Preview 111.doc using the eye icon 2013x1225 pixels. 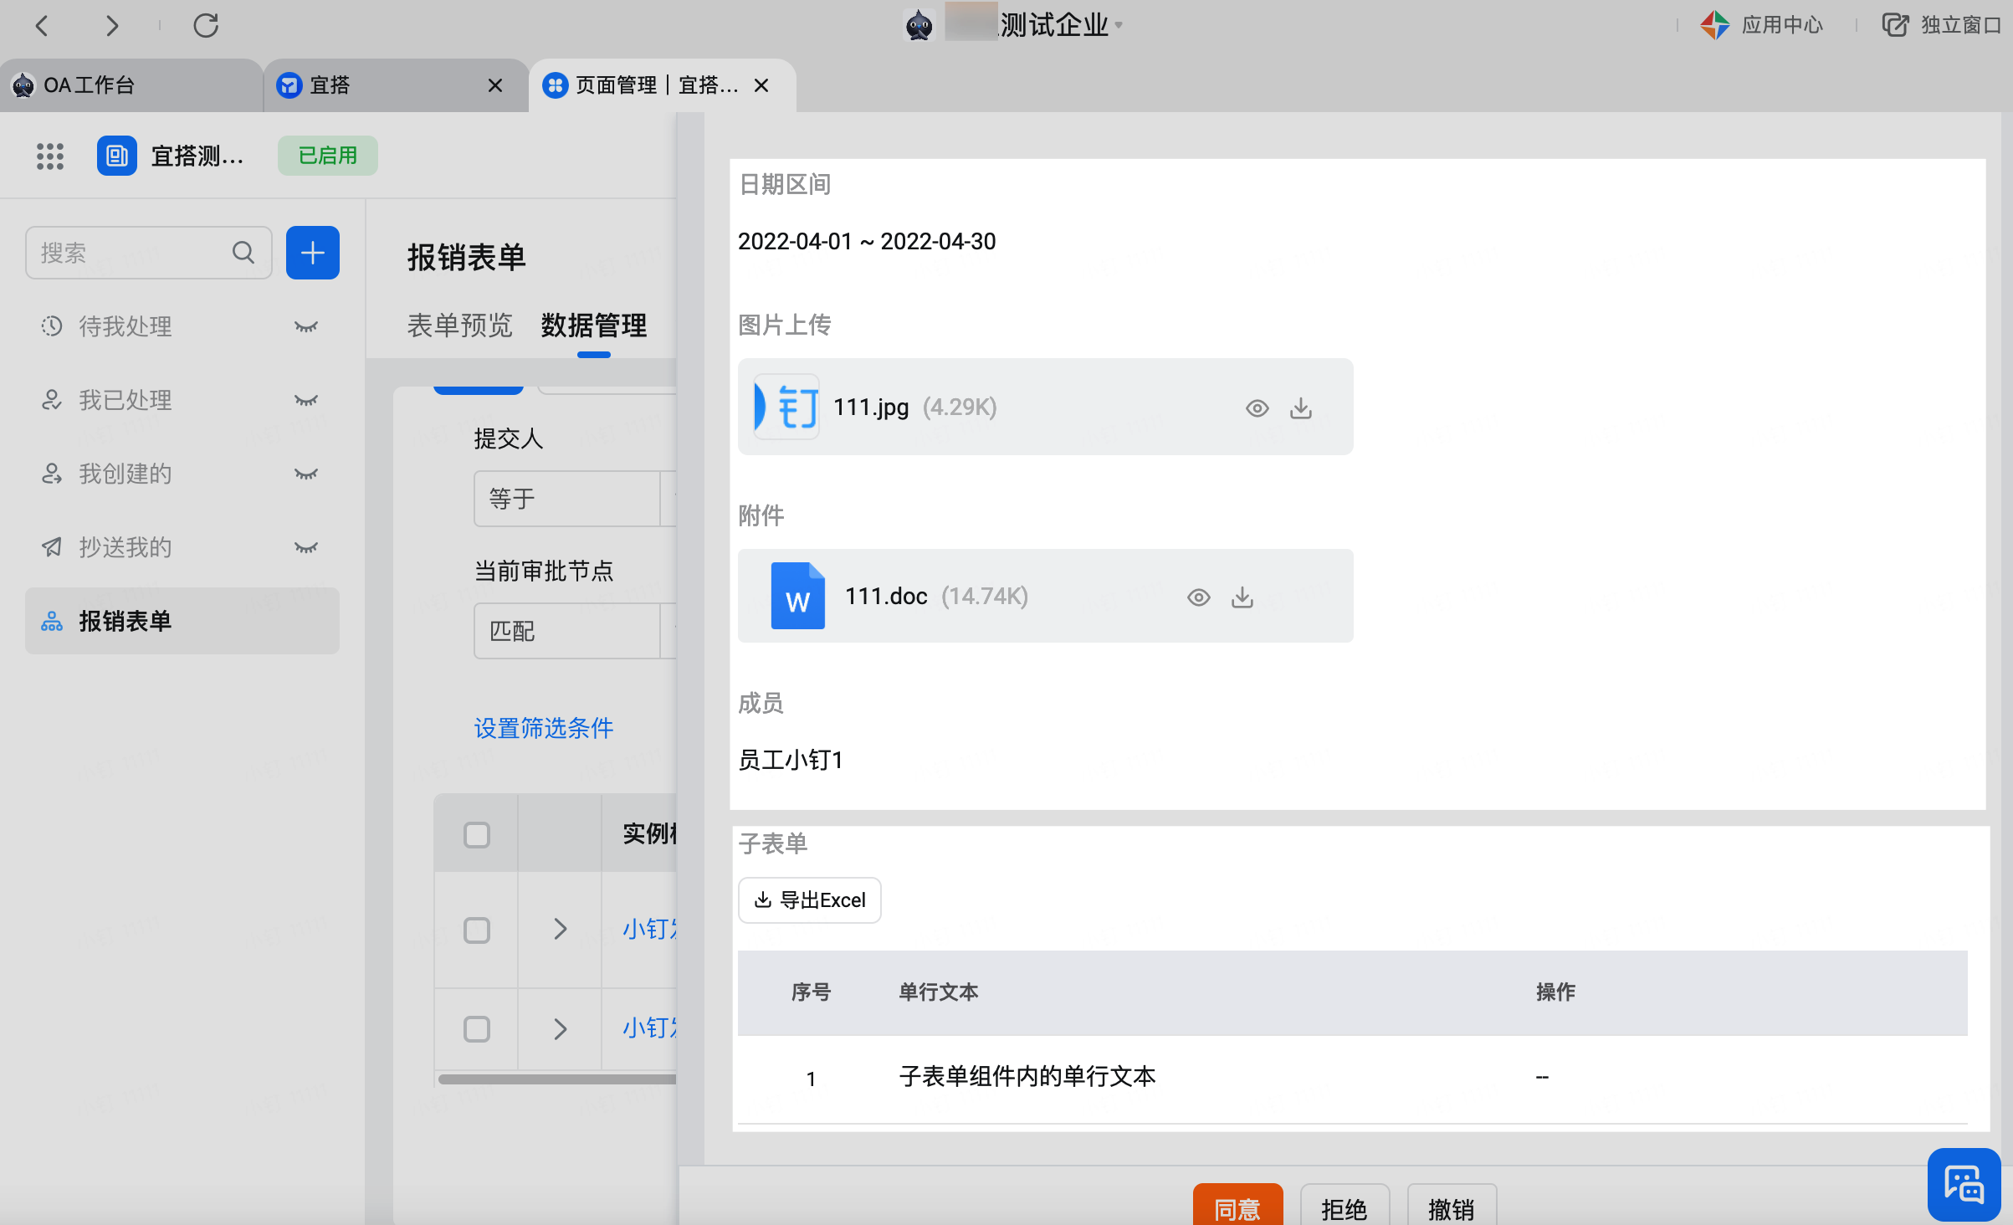pyautogui.click(x=1198, y=597)
